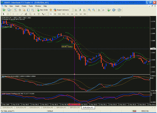Select the Trendline drawing tool

point(22,14)
